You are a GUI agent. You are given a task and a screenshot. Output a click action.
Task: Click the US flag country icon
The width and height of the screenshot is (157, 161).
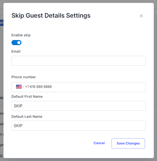click(19, 87)
